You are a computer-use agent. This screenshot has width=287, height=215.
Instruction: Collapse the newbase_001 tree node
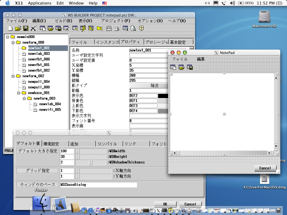tap(19, 93)
